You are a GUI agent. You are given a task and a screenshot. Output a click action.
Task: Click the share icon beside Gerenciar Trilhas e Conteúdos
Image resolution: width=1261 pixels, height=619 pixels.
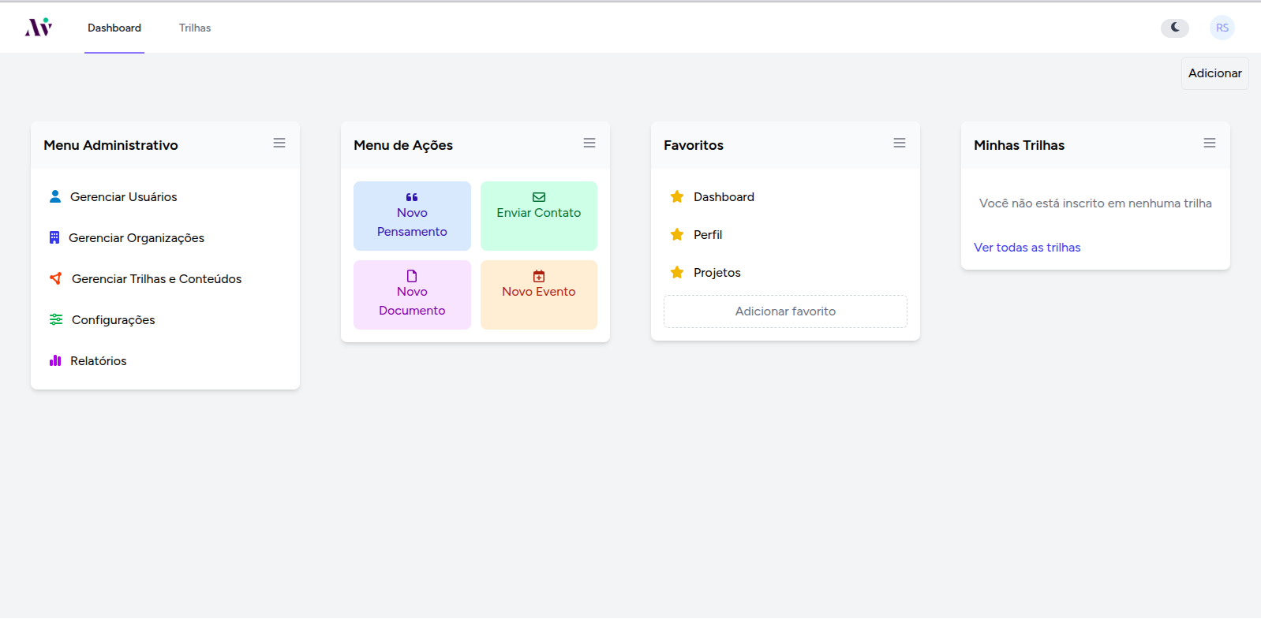coord(56,278)
